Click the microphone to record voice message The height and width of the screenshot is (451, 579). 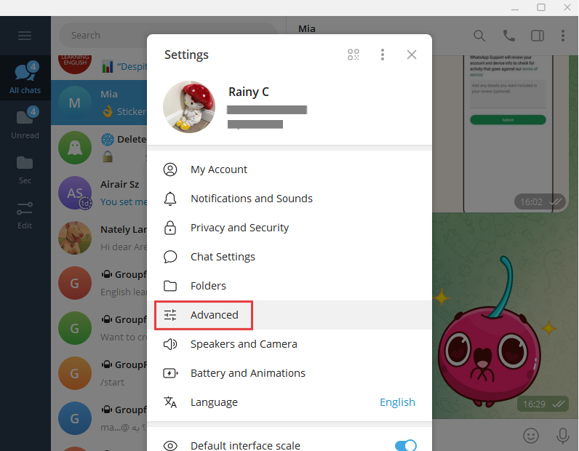point(563,436)
